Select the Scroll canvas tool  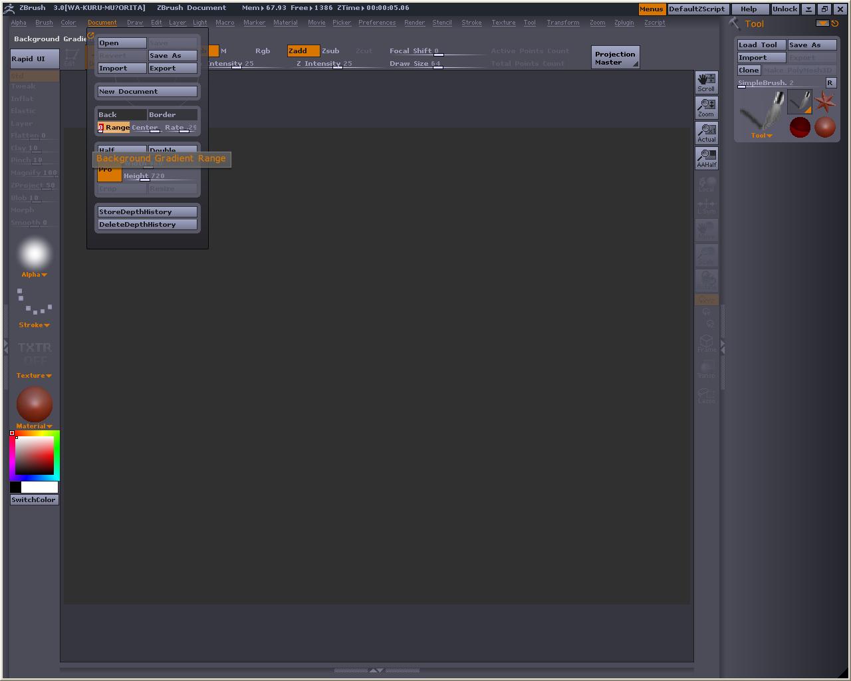coord(706,82)
